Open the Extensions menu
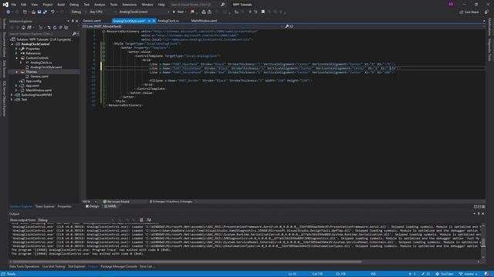The width and height of the screenshot is (494, 277). coord(130,5)
